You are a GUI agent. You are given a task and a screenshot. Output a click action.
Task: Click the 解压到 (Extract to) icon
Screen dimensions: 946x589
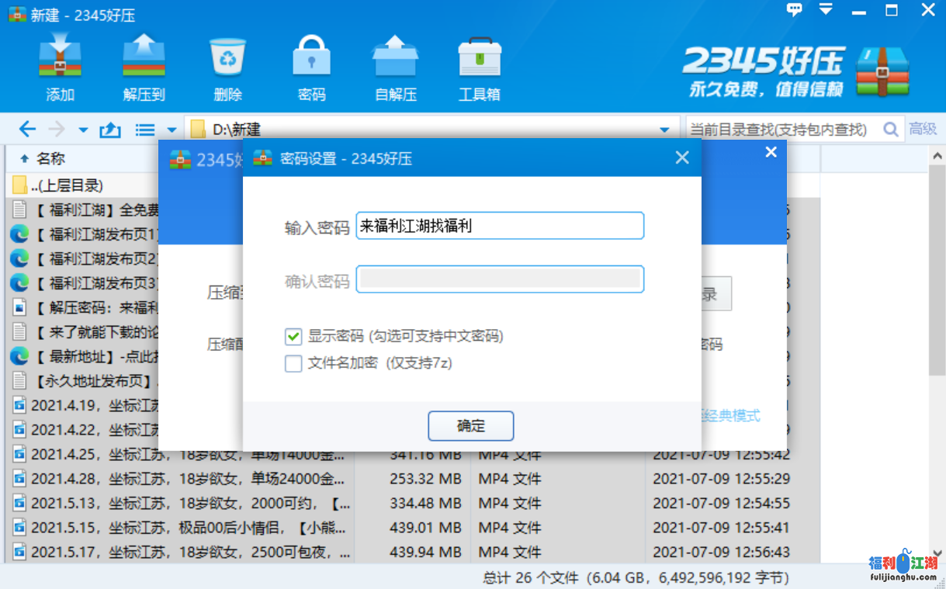(x=144, y=59)
